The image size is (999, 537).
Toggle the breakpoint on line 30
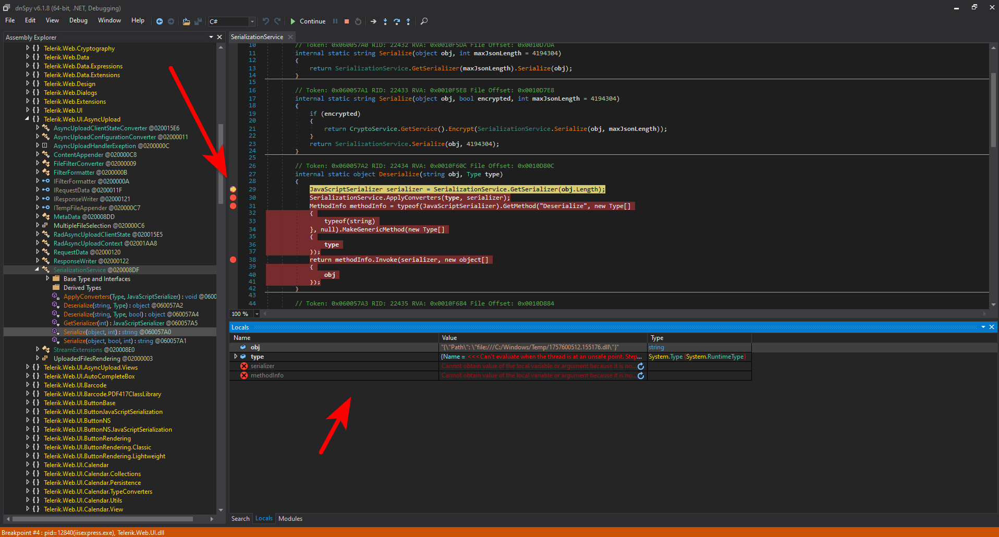click(233, 198)
